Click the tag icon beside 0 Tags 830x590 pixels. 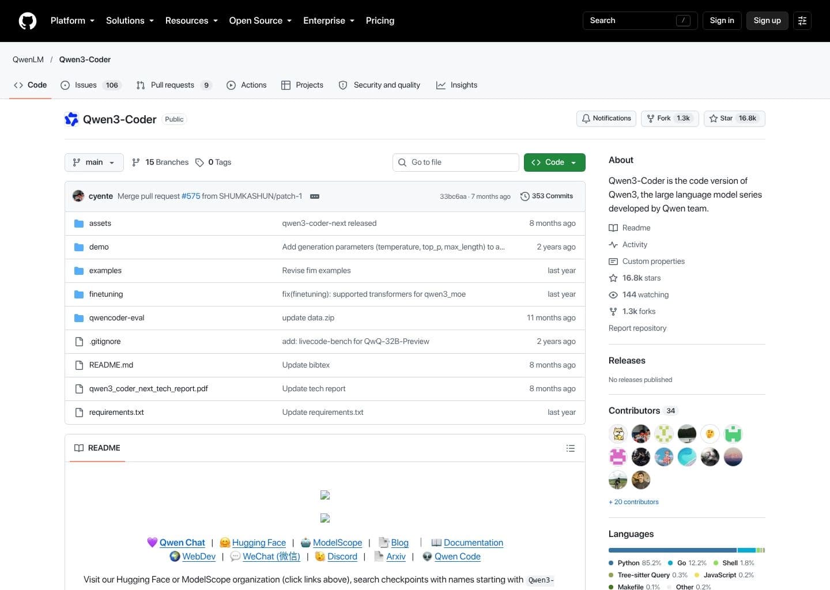click(x=199, y=162)
